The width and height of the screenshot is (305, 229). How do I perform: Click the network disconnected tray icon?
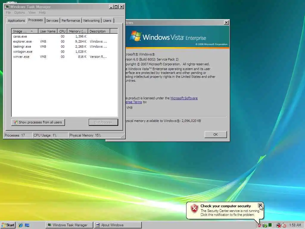click(278, 225)
